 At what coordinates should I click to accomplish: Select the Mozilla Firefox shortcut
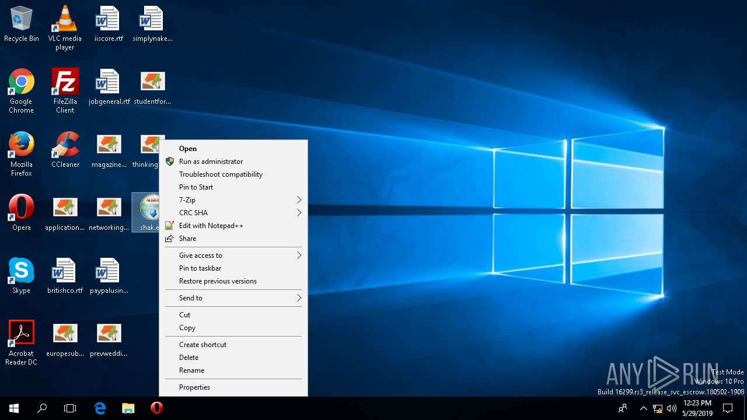(x=22, y=154)
